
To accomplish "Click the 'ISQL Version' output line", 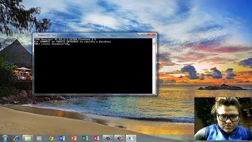I will pyautogui.click(x=65, y=39).
